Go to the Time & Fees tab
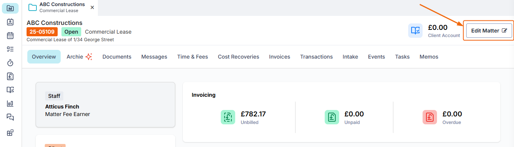This screenshot has height=147, width=514. pyautogui.click(x=193, y=57)
